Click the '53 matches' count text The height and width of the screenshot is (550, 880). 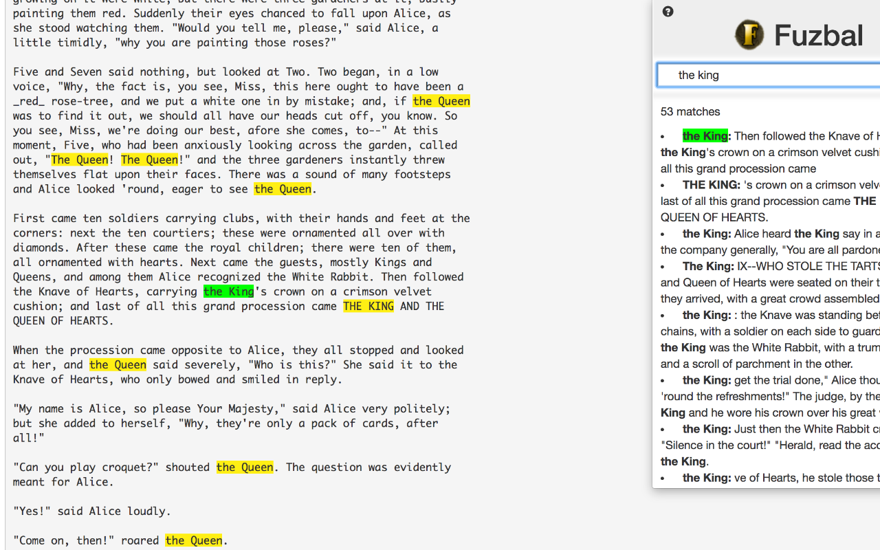(x=690, y=111)
